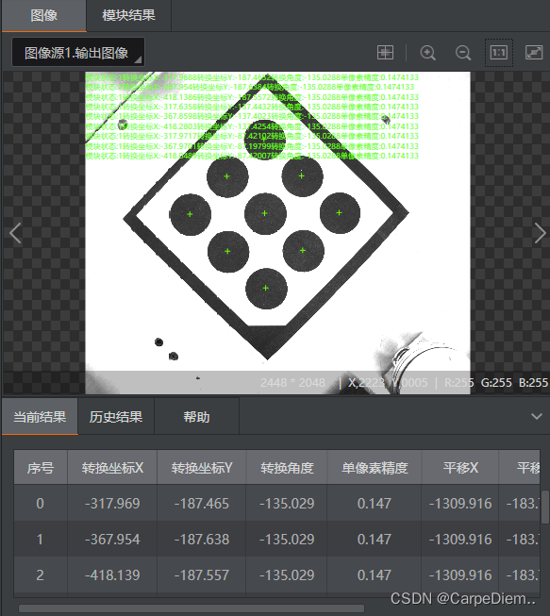Go to the previous image arrow

coord(15,233)
